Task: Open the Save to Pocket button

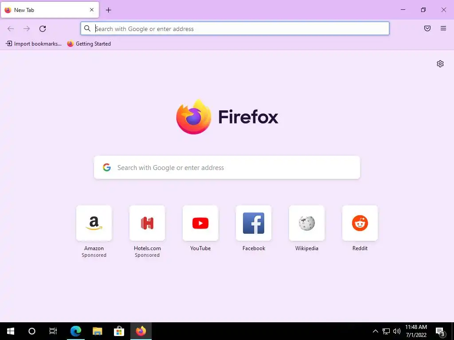Action: (x=427, y=28)
